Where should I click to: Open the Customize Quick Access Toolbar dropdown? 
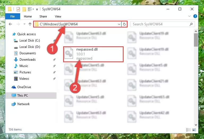point(37,9)
